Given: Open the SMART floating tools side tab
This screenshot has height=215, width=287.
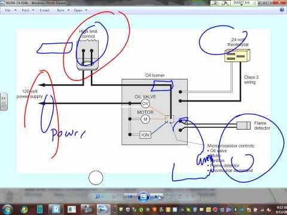Looking at the screenshot, I should point(4,102).
